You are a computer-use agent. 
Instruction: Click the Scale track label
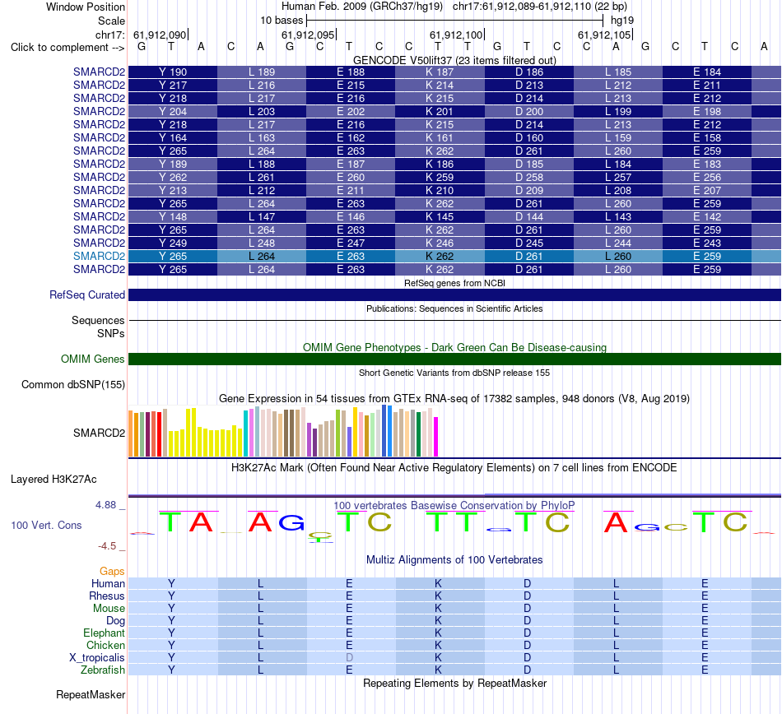pos(111,21)
